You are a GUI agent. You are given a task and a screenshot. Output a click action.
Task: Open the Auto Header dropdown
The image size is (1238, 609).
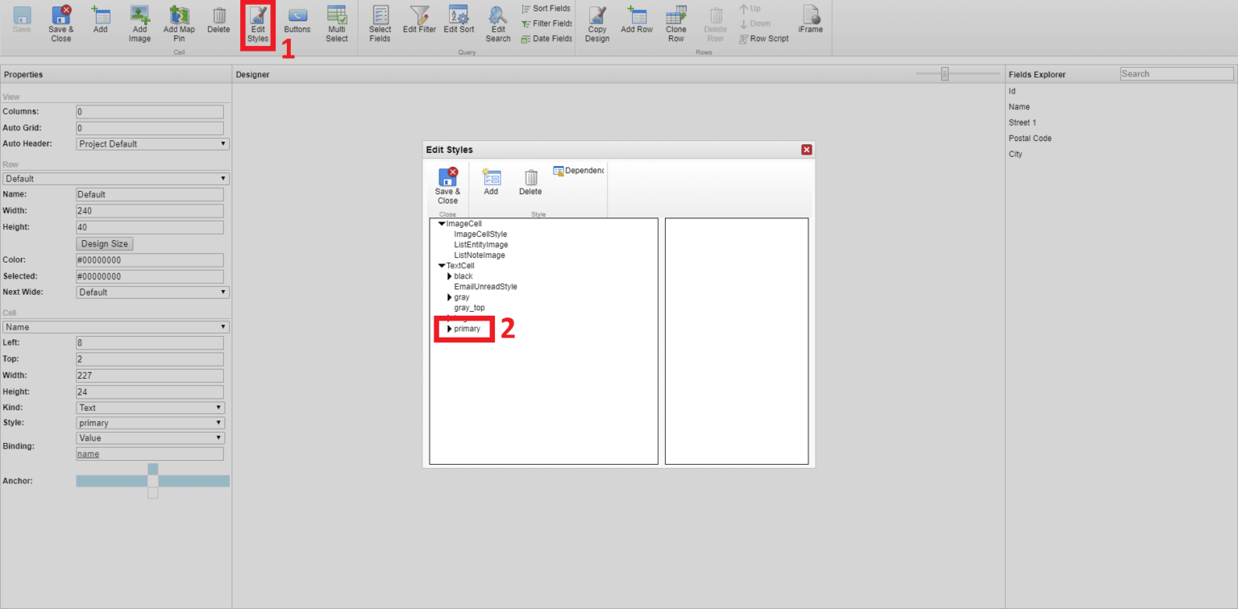click(x=152, y=143)
